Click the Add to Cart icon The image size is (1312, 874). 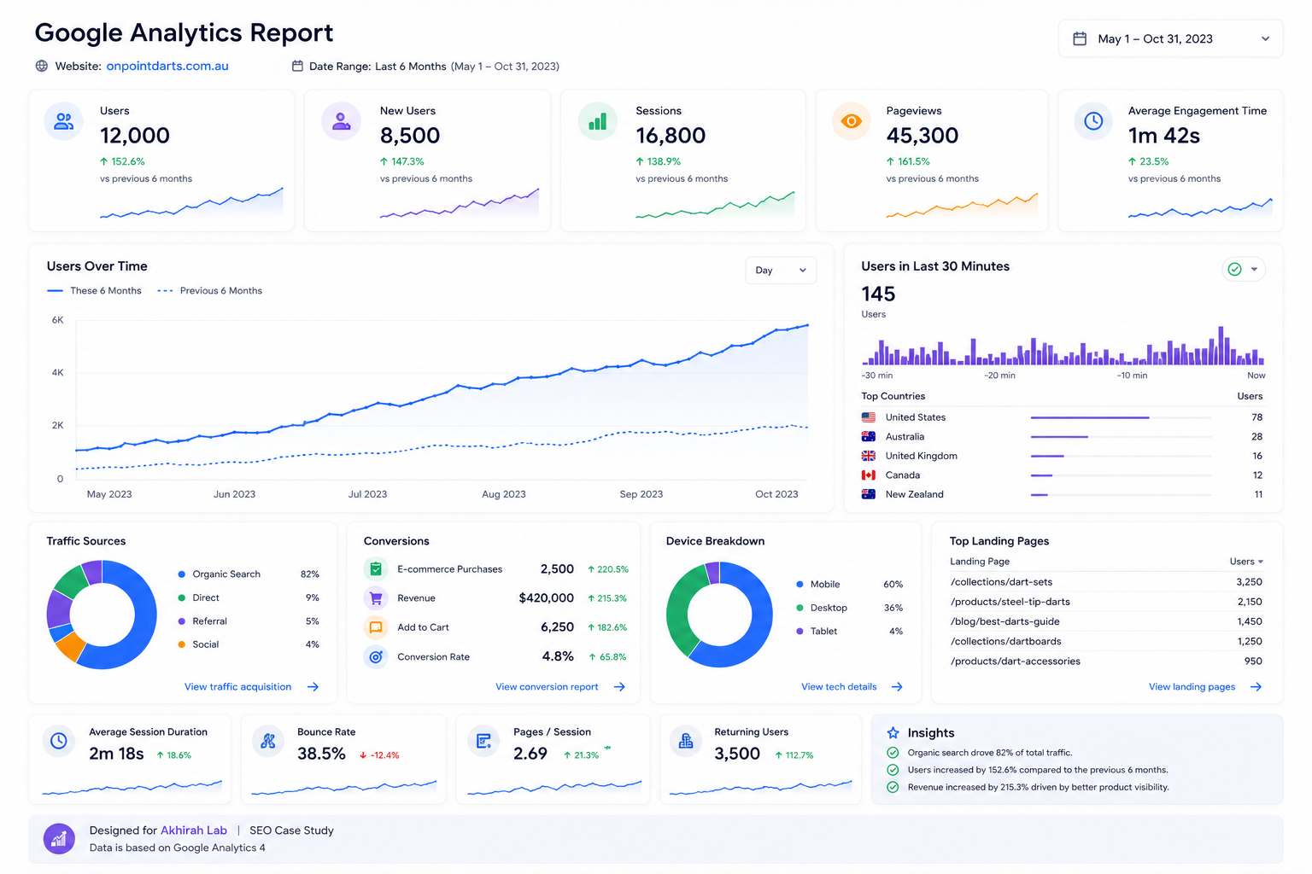pos(376,627)
